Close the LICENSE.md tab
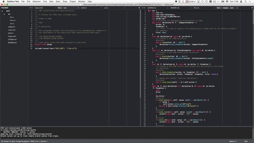The width and height of the screenshot is (254, 143). [167, 8]
